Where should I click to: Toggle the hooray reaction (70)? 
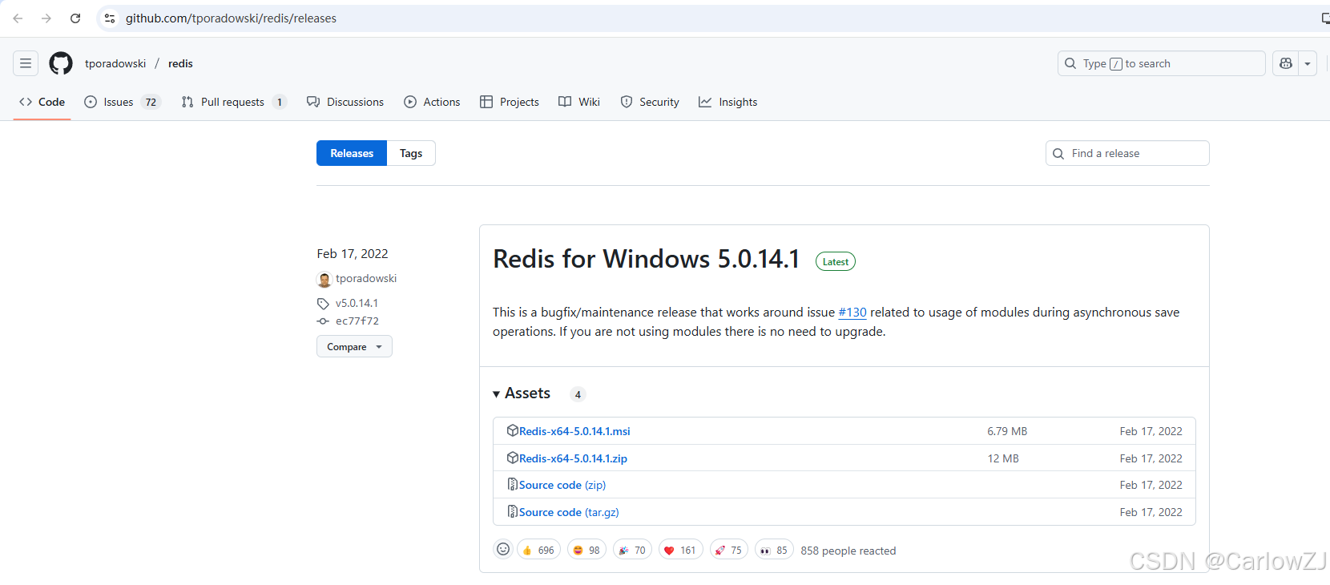tap(632, 550)
